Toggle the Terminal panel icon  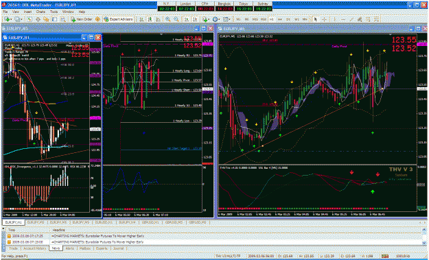(54, 19)
